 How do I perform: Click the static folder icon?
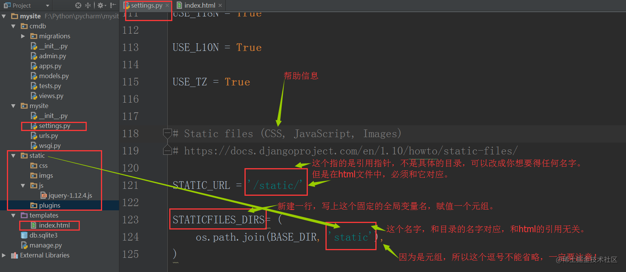click(24, 156)
